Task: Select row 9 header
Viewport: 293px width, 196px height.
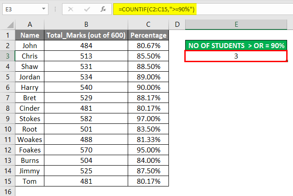Action: pos(8,118)
